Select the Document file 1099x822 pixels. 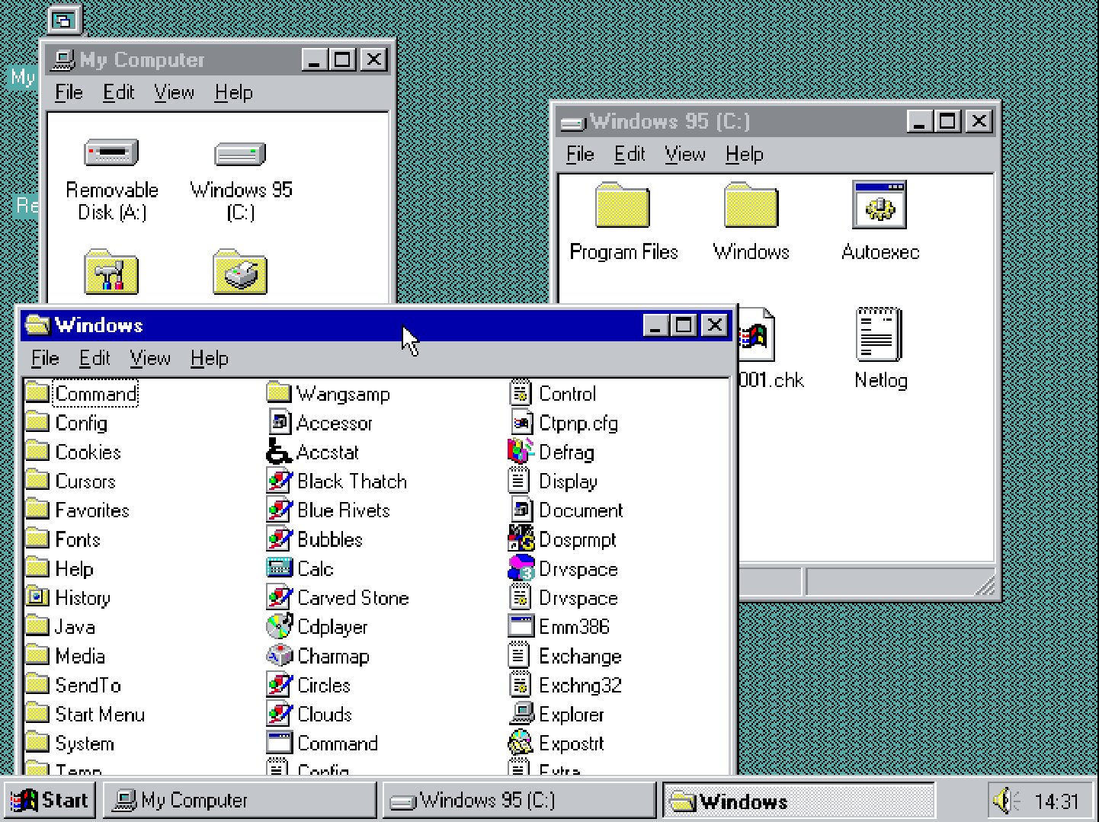point(566,510)
